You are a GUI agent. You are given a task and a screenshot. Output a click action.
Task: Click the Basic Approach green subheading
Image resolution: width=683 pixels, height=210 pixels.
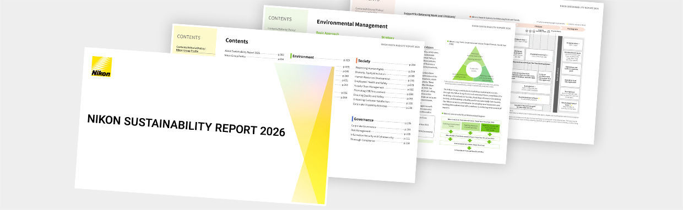point(328,33)
